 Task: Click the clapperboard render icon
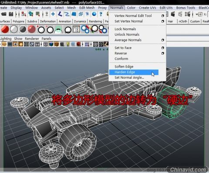point(173,14)
